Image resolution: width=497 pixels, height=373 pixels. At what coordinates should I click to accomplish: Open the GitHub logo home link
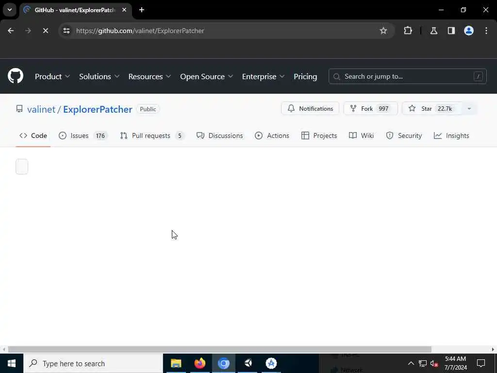click(16, 76)
